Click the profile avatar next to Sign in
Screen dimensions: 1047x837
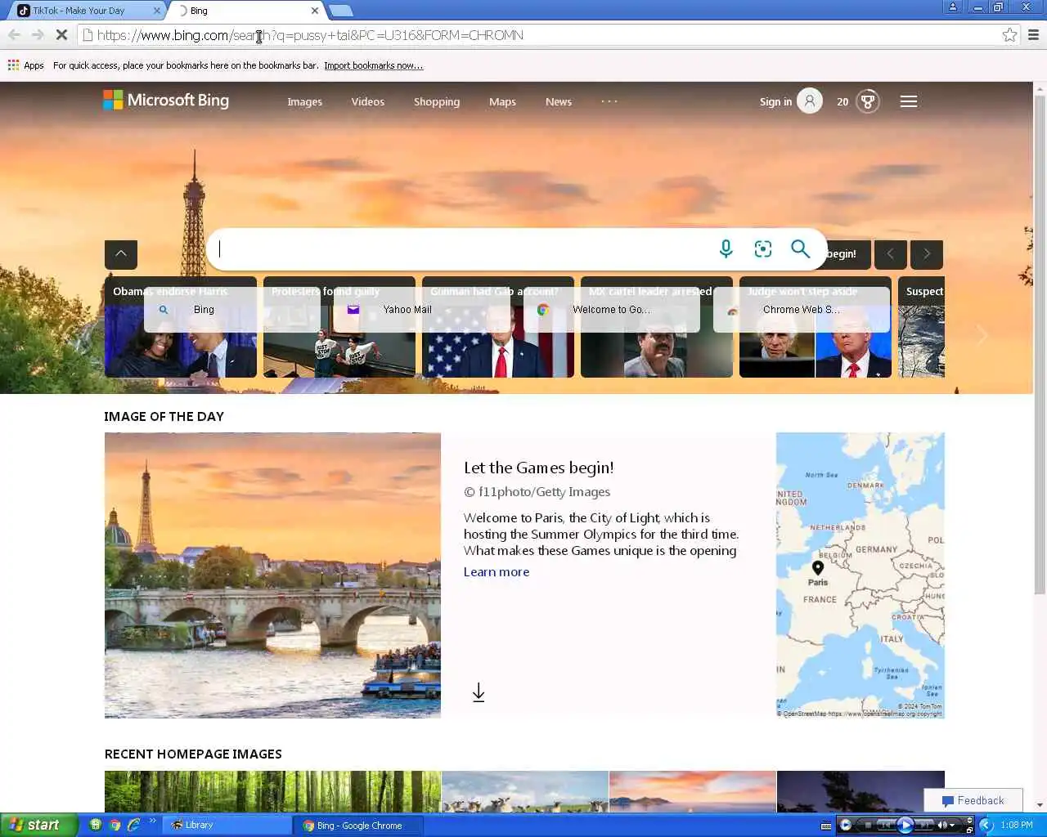pos(810,101)
